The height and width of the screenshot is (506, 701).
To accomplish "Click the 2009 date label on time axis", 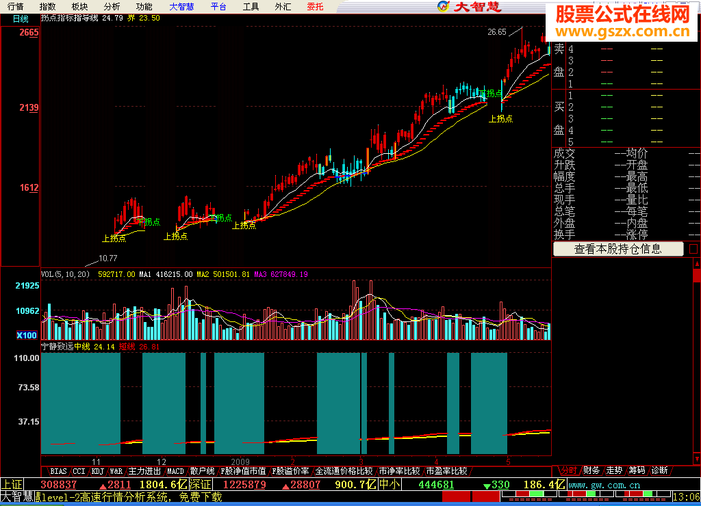I will pyautogui.click(x=240, y=462).
